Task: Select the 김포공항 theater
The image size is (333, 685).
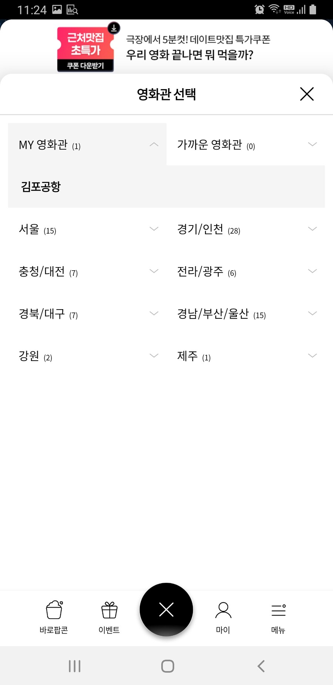Action: click(x=41, y=186)
